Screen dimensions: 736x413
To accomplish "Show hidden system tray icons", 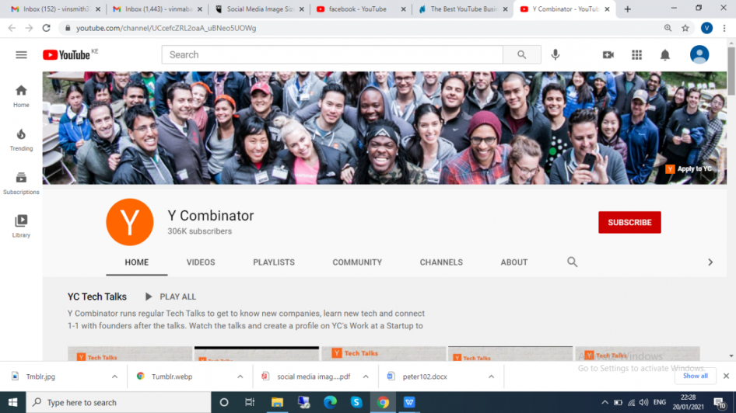I will pyautogui.click(x=605, y=402).
